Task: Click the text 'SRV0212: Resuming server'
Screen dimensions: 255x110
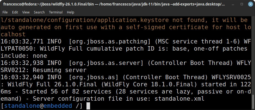Action: (44, 70)
